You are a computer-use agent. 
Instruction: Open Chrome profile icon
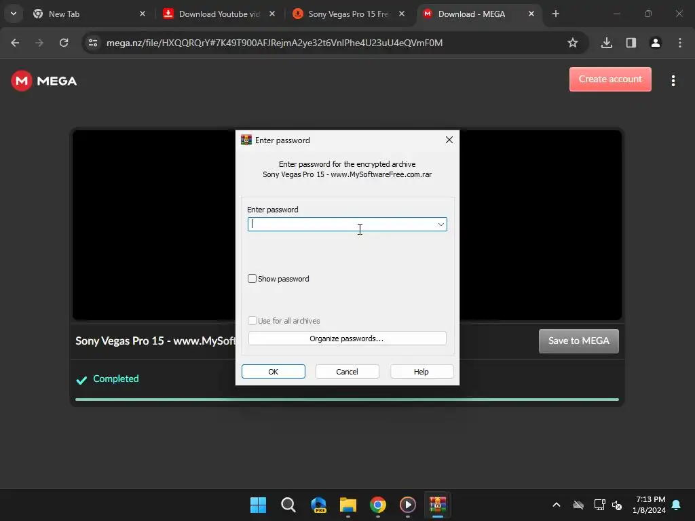[656, 43]
